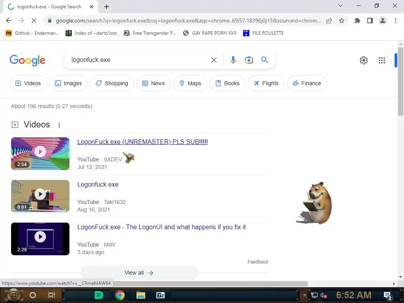Screen dimensions: 404x303
Task: Click the horizontal scrollbar thumb
Action: click(x=211, y=284)
